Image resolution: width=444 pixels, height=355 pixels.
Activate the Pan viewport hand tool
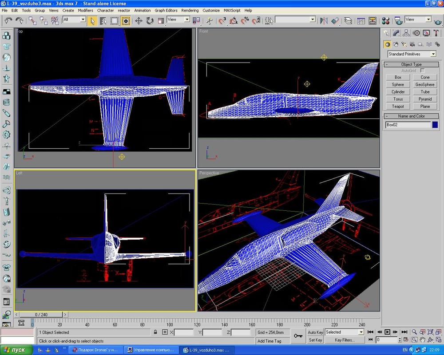click(x=422, y=340)
